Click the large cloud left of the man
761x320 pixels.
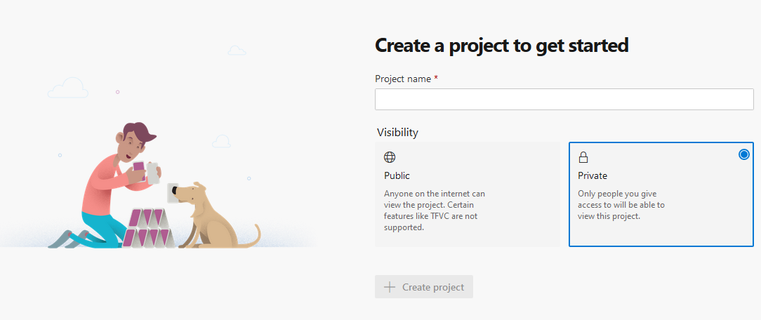tap(68, 88)
